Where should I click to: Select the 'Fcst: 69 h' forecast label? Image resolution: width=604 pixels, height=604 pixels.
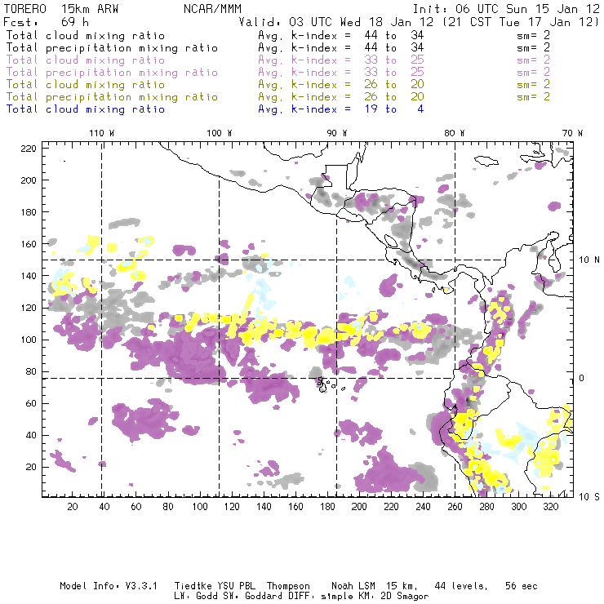click(x=47, y=22)
